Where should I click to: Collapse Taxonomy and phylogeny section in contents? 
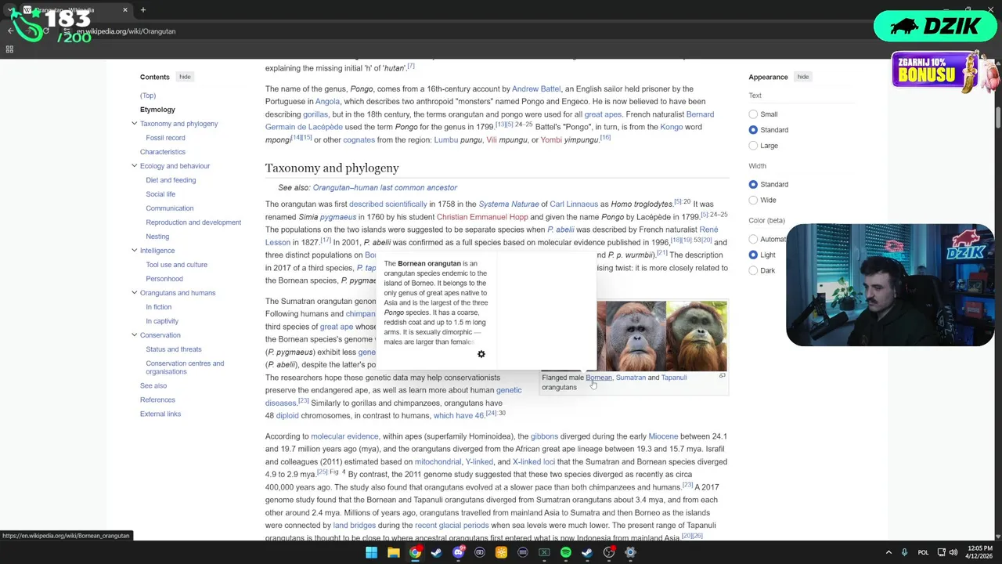(134, 124)
